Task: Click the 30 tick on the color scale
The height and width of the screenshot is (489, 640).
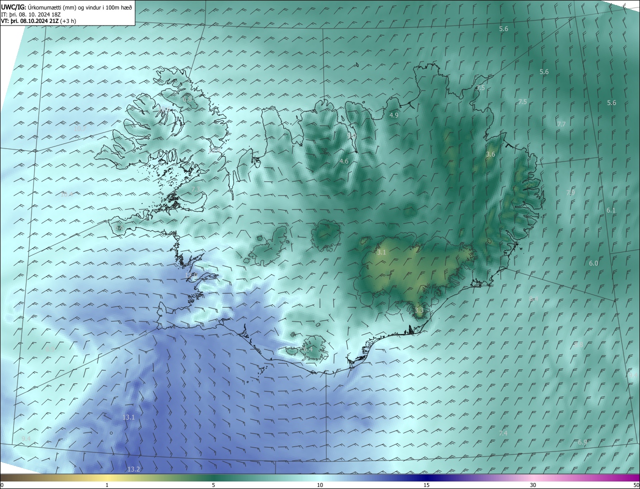Action: point(533,485)
